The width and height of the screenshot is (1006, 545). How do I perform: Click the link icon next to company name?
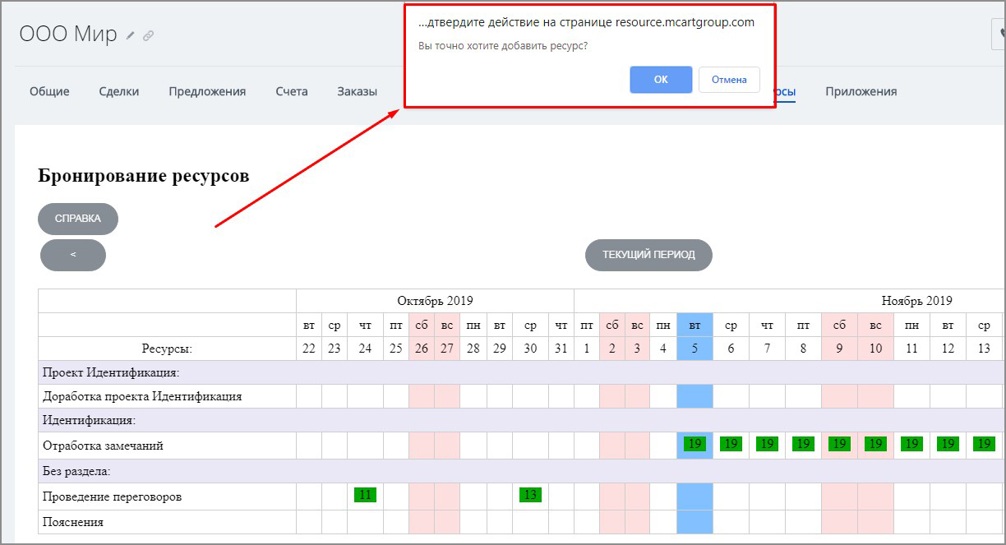[x=149, y=35]
